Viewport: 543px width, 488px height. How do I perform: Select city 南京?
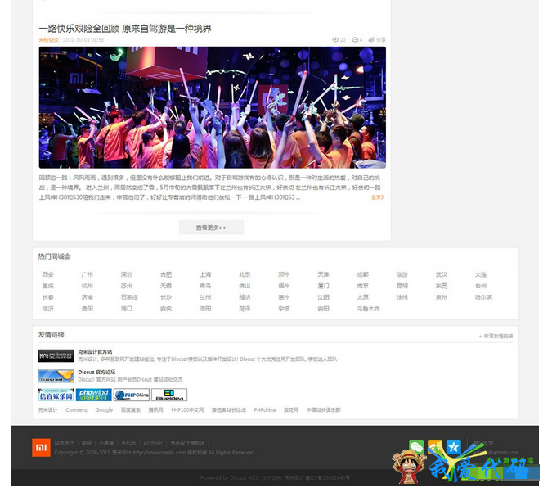coord(362,286)
